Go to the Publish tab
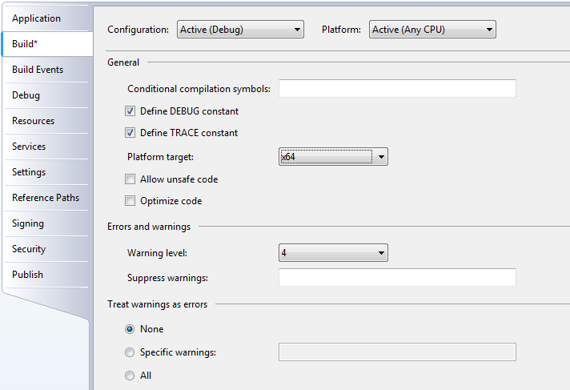 tap(46, 275)
